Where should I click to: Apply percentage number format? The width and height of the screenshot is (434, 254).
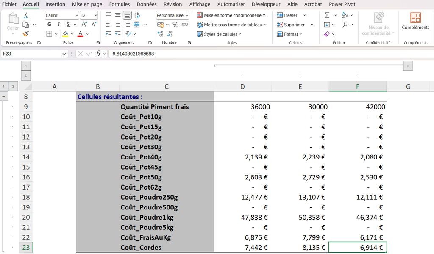click(175, 25)
